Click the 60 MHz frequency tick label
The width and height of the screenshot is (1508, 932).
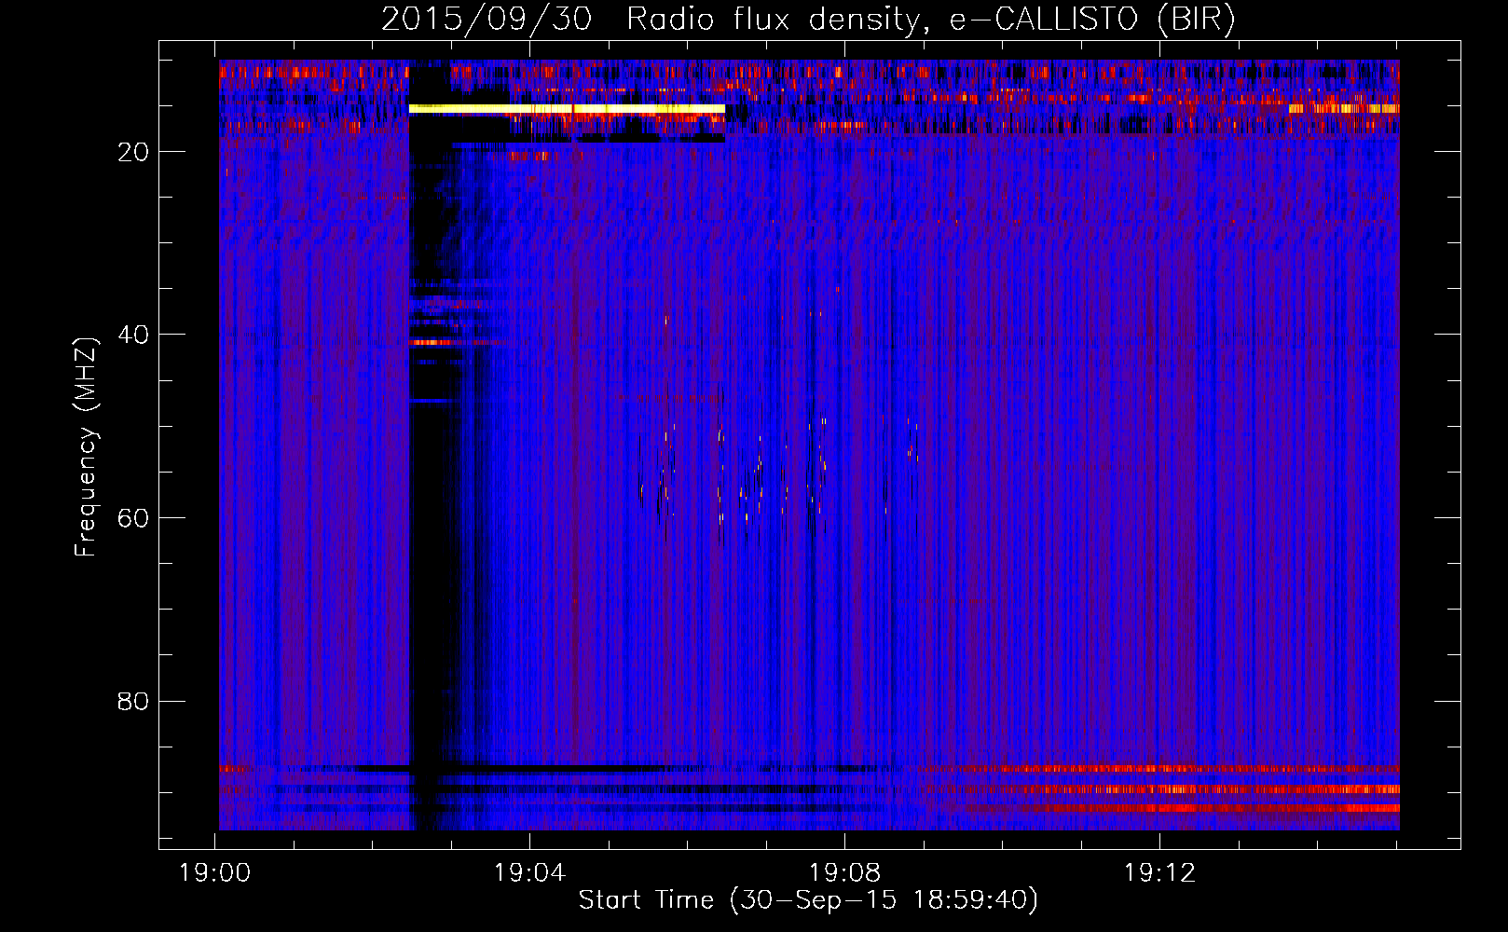pos(134,518)
